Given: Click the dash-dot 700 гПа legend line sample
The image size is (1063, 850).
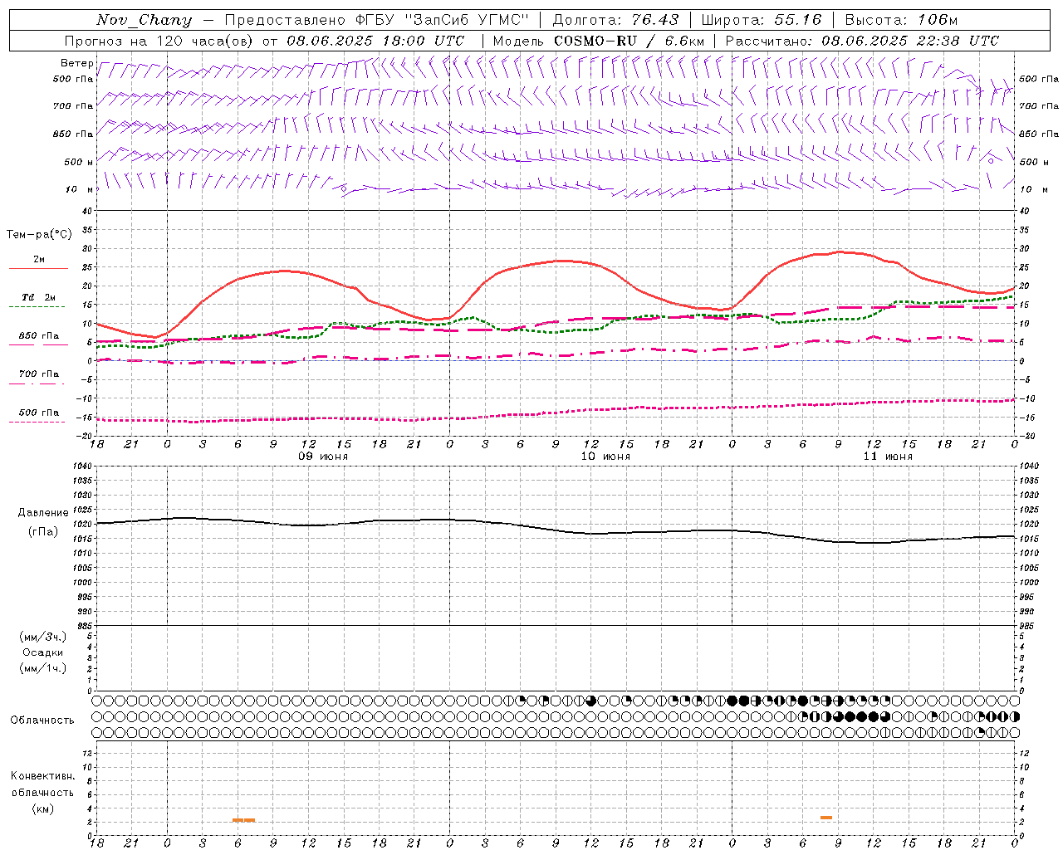Looking at the screenshot, I should 37,383.
